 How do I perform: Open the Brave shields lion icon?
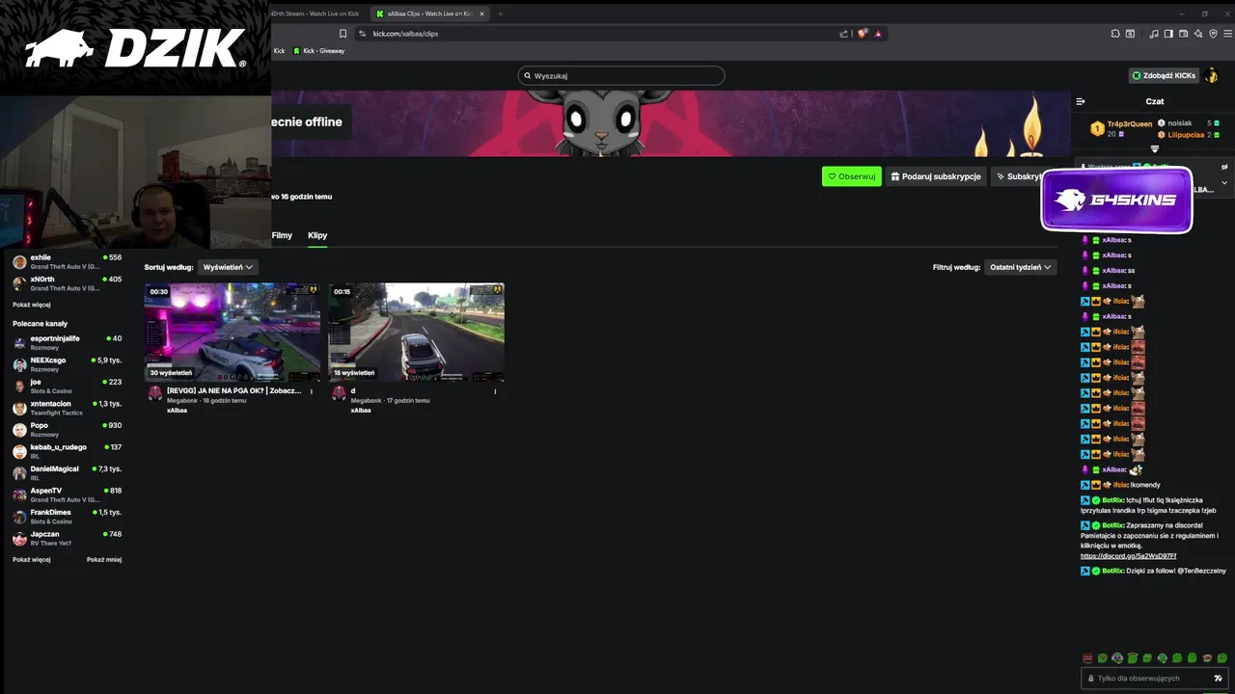[x=863, y=34]
